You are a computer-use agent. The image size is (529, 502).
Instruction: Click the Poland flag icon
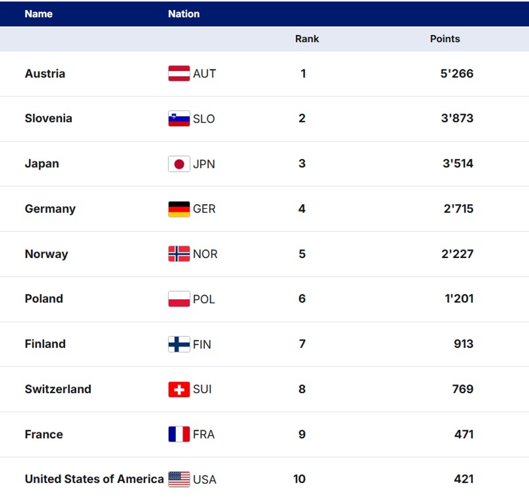[x=179, y=299]
